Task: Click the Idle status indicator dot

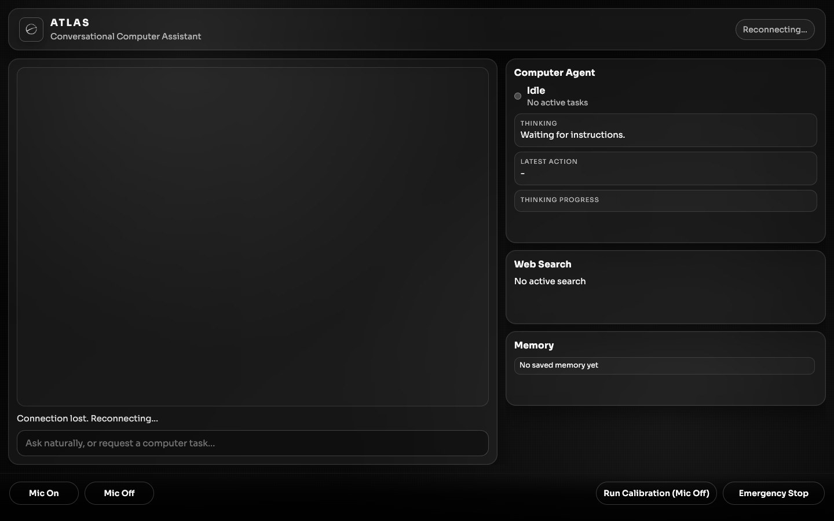Action: click(518, 96)
